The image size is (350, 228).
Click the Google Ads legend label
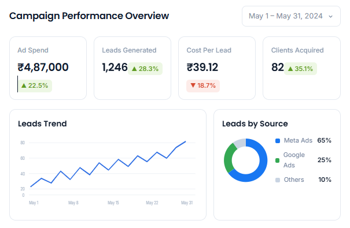[x=294, y=160]
